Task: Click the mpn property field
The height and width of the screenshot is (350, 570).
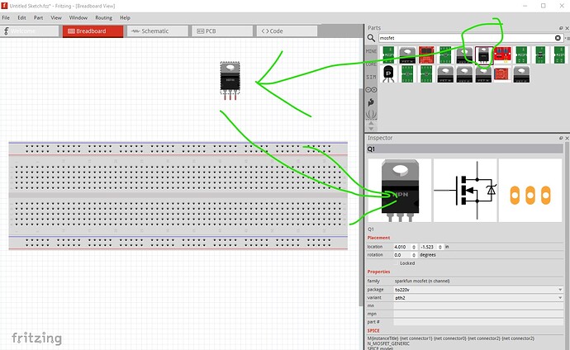Action: point(478,314)
